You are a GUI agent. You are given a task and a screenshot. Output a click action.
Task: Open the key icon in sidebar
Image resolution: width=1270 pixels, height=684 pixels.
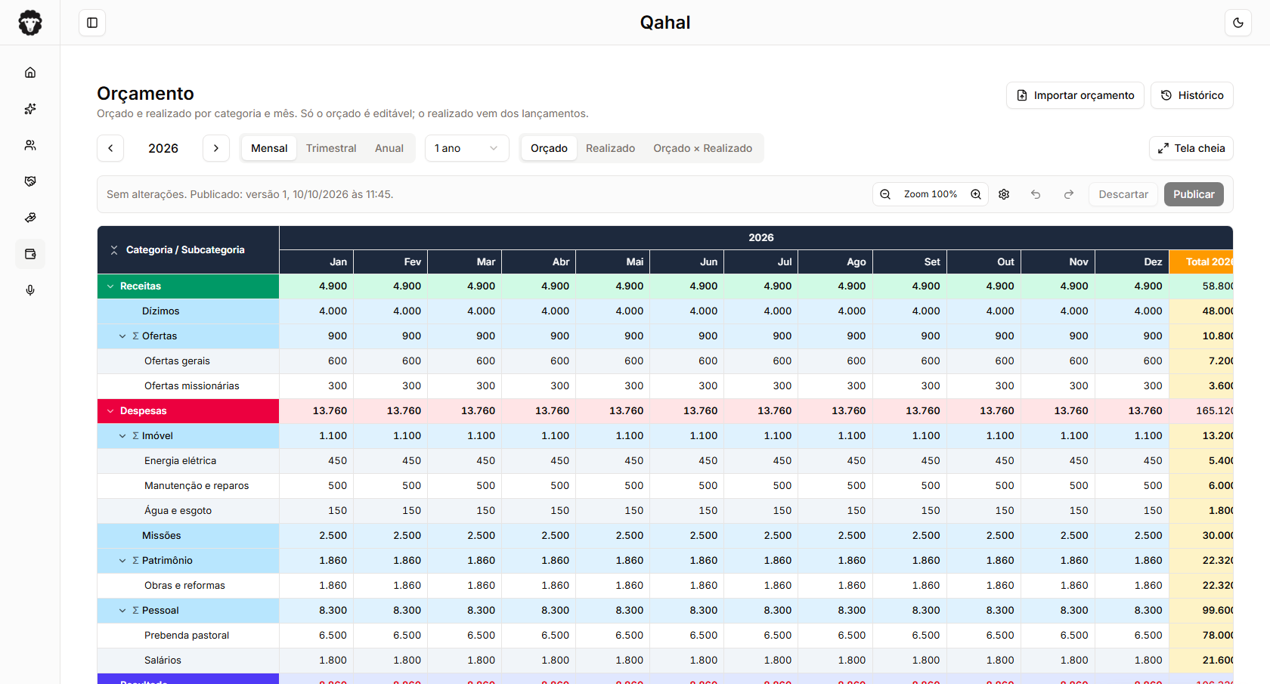point(30,218)
